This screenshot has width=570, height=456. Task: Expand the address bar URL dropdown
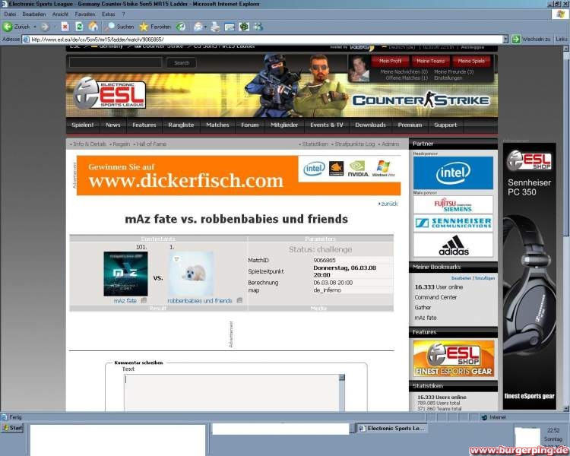pos(504,39)
